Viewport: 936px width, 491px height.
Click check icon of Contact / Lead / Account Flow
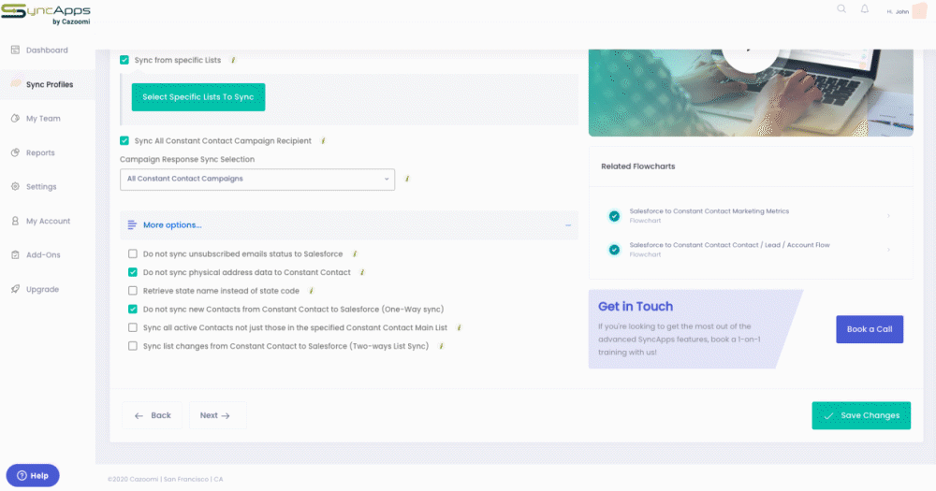614,250
